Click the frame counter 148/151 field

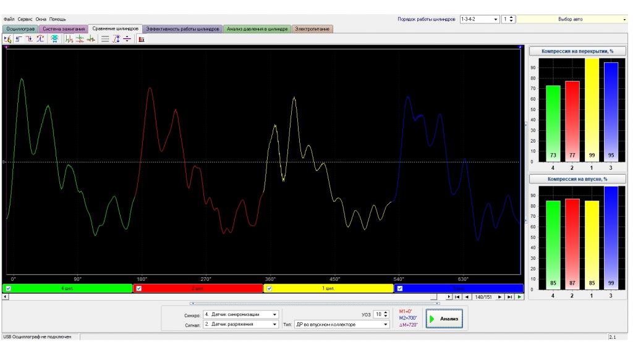click(x=483, y=297)
